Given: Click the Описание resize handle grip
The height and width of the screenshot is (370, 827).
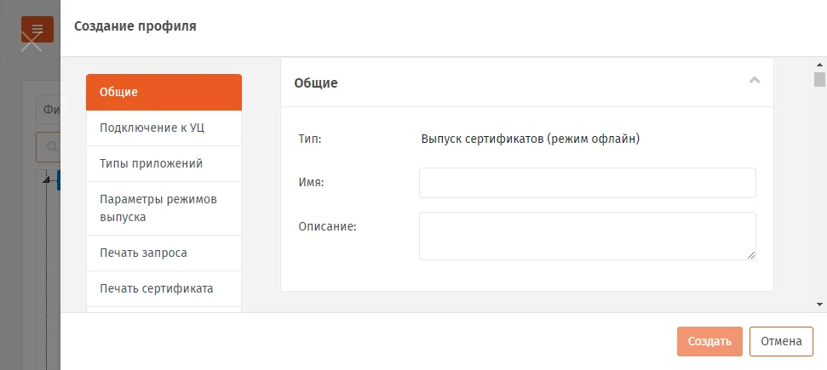Looking at the screenshot, I should tap(751, 255).
